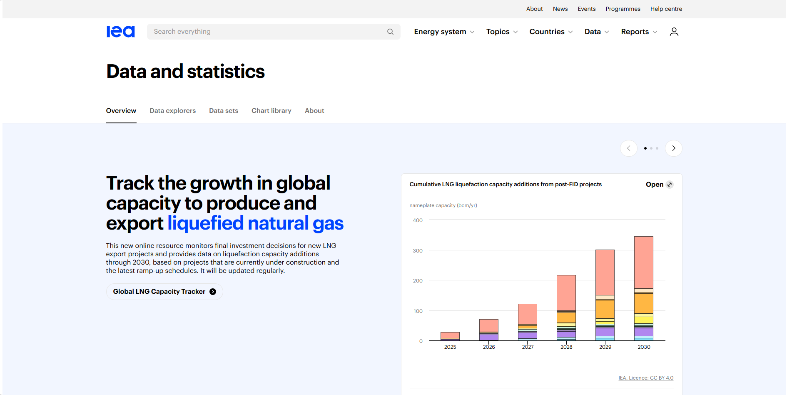Click the search magnifier icon
Image resolution: width=787 pixels, height=395 pixels.
pyautogui.click(x=390, y=32)
